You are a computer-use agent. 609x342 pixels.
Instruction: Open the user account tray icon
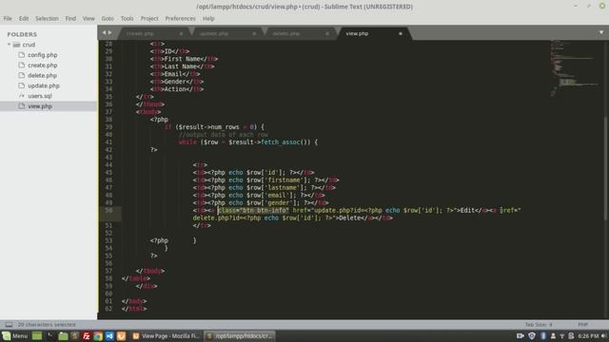click(x=553, y=335)
